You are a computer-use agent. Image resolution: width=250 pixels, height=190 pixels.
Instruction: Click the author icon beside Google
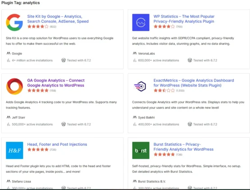point(9,53)
